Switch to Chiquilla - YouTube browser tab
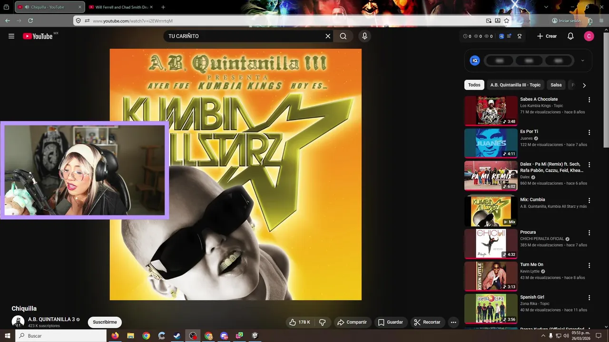The image size is (609, 342). [x=49, y=7]
